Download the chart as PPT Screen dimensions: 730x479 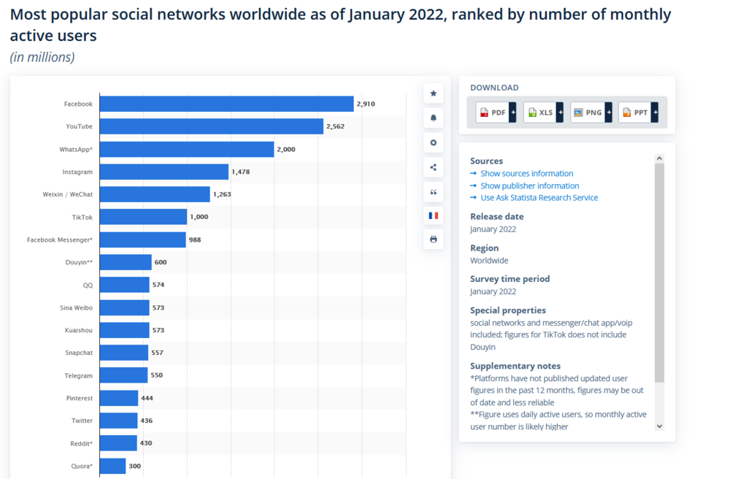pos(634,112)
